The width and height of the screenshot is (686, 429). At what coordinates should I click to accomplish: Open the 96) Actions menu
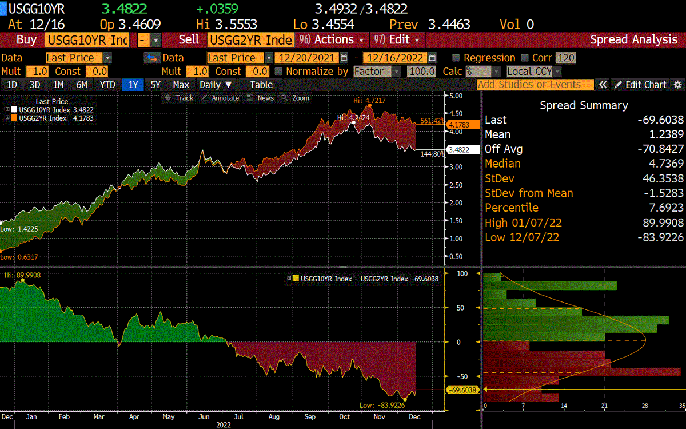(x=332, y=39)
